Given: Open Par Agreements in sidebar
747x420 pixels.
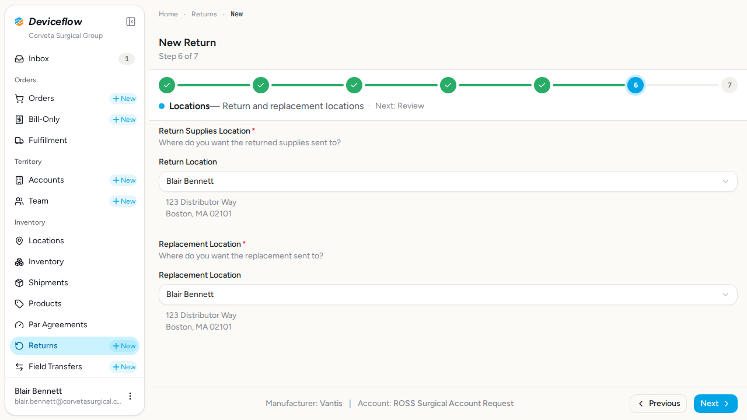Looking at the screenshot, I should click(75, 325).
